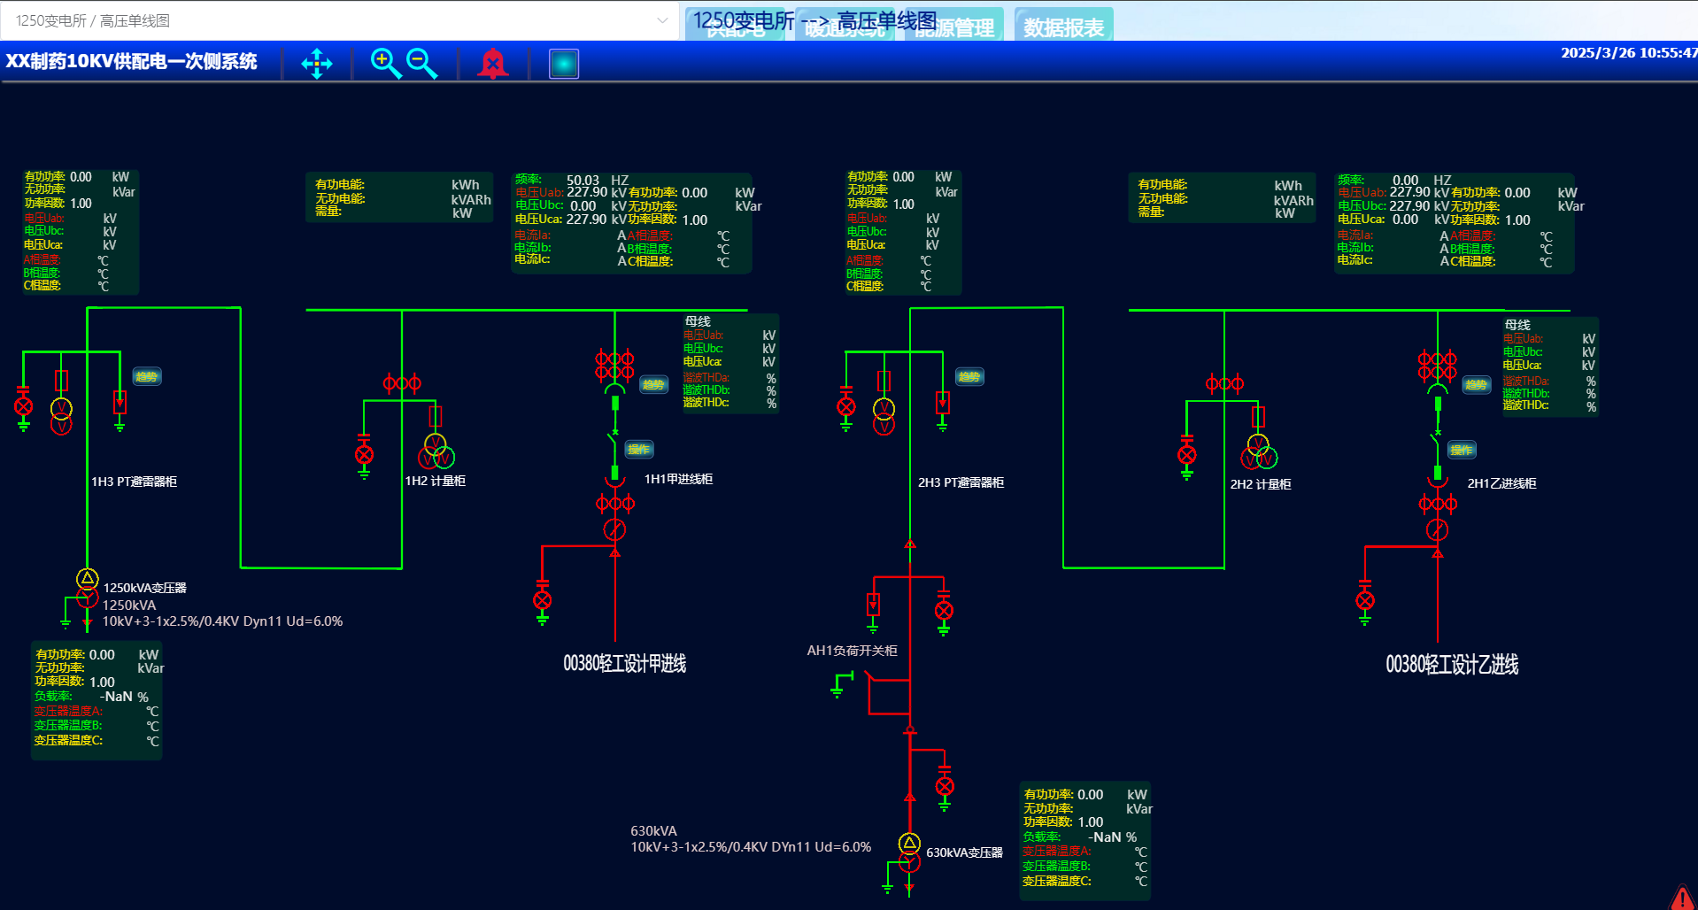Switch to the 能源管理 tab
The width and height of the screenshot is (1698, 910).
pos(955,27)
